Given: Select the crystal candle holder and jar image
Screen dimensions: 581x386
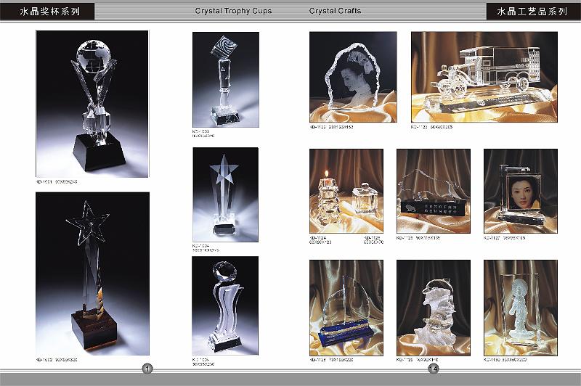Looking at the screenshot, I should pos(346,191).
